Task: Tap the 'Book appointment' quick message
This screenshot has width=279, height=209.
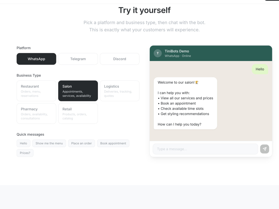Action: [x=113, y=143]
